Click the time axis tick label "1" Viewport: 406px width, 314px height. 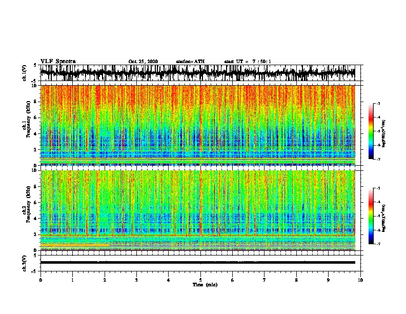(x=72, y=280)
